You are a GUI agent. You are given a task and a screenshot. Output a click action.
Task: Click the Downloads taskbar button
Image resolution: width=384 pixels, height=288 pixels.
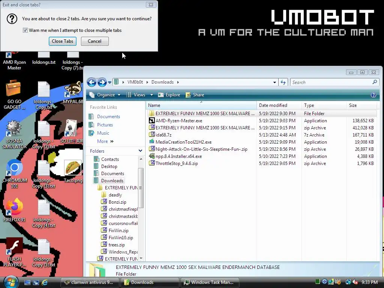(150, 282)
